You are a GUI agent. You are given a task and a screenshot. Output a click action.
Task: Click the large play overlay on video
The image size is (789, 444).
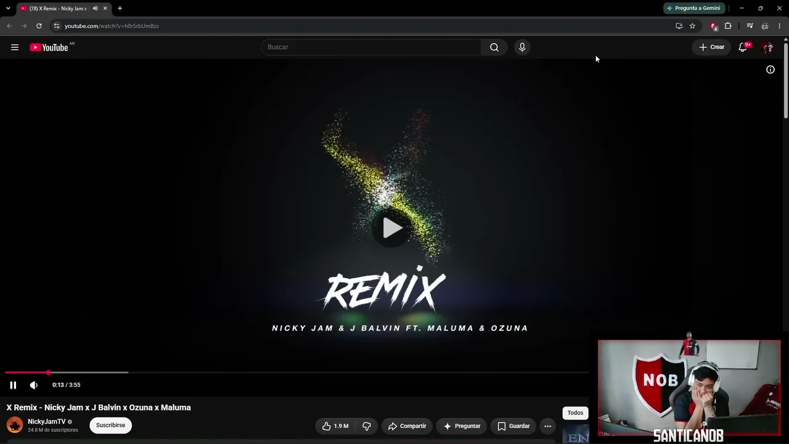click(x=393, y=228)
